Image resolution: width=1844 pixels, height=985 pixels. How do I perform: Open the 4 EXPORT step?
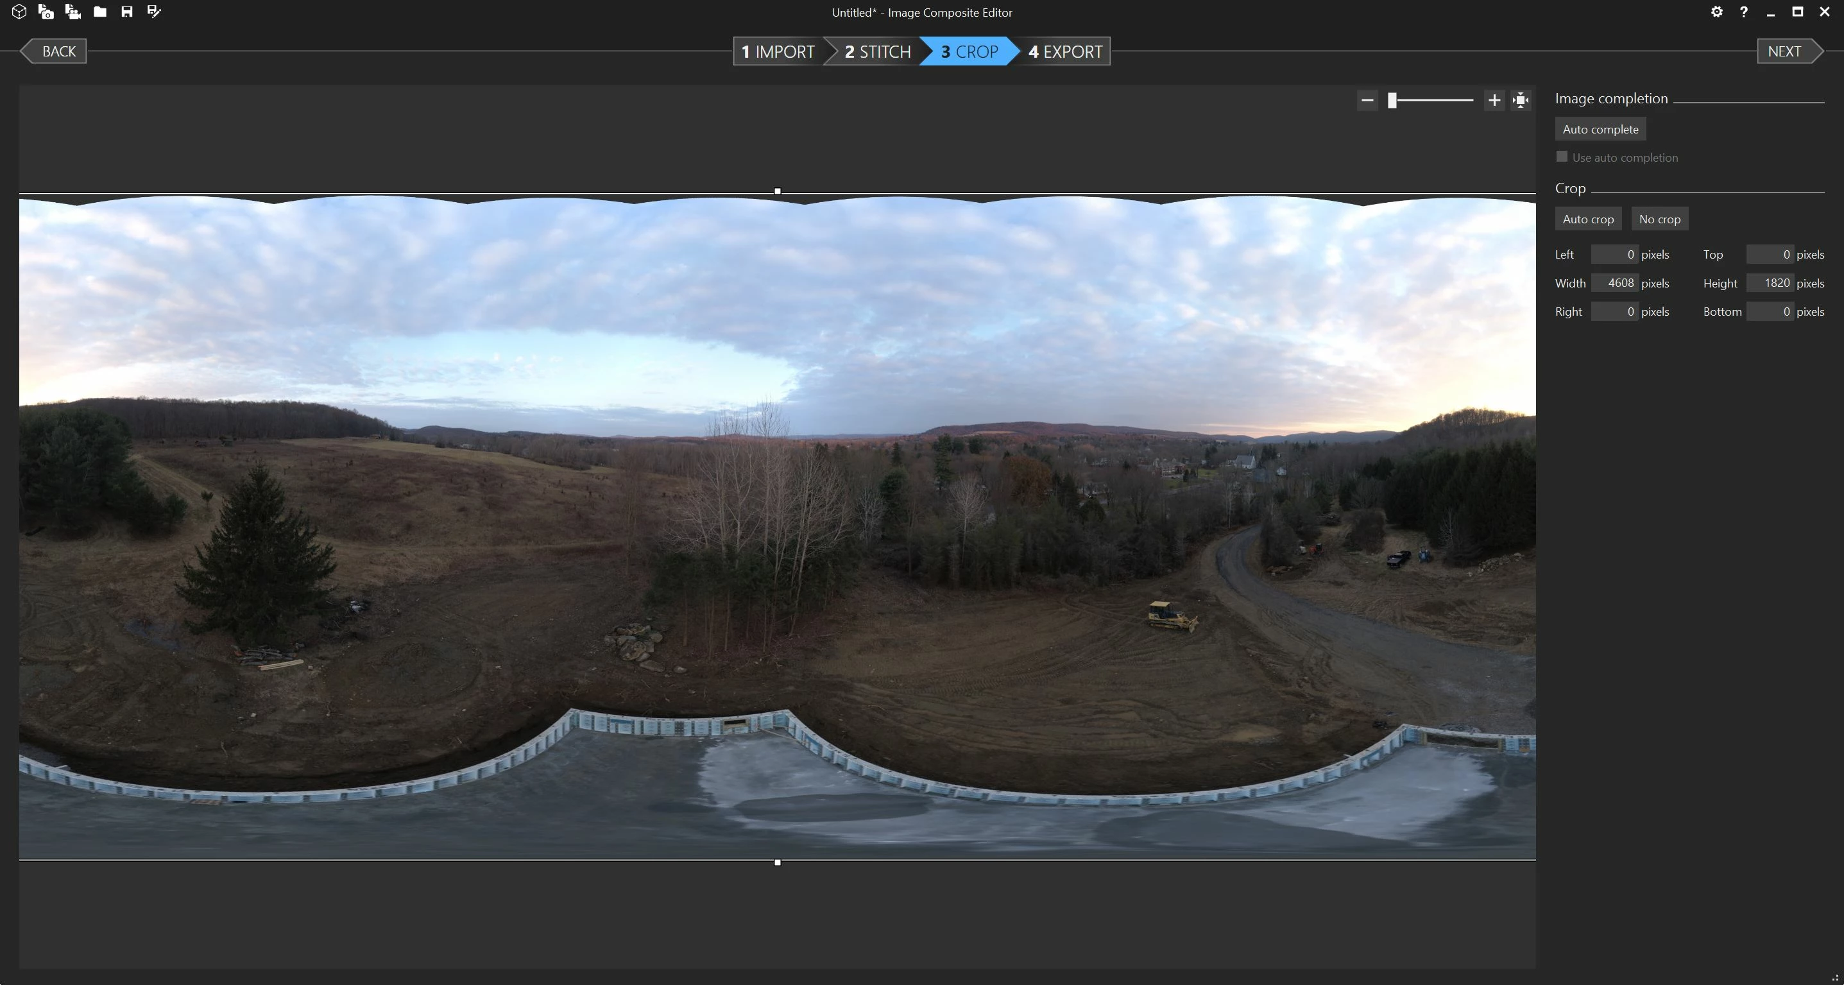coord(1065,51)
